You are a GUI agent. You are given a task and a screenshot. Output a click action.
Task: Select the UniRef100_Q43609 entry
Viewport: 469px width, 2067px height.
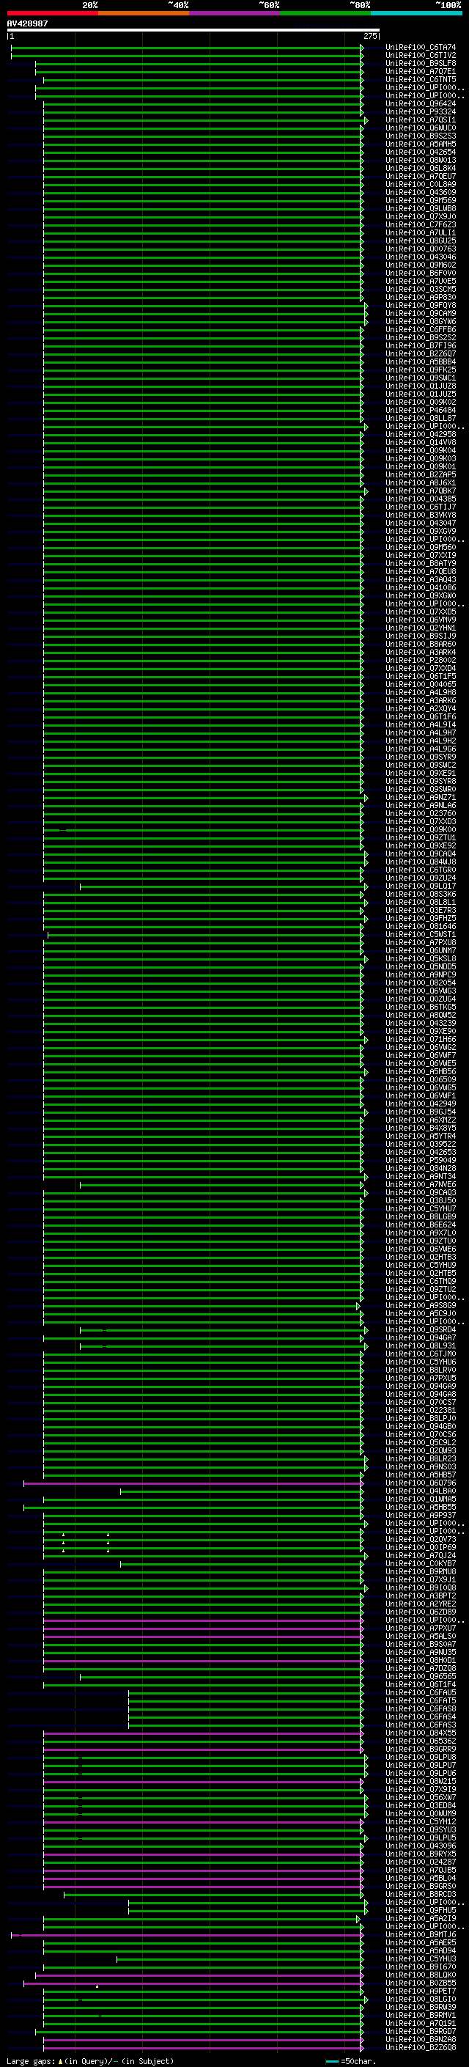click(x=421, y=192)
